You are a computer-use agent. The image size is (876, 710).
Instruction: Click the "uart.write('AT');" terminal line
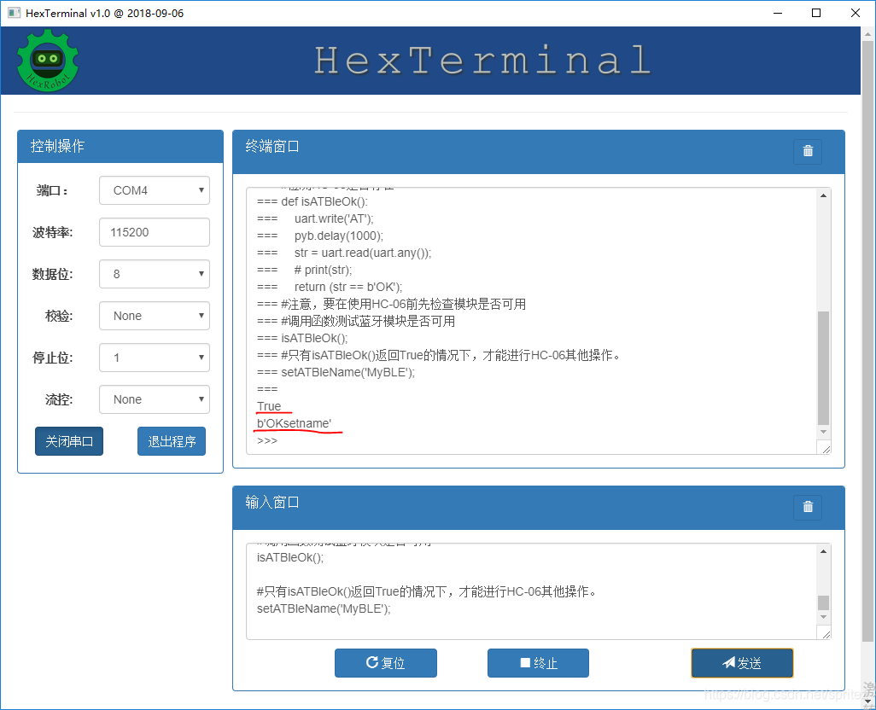point(334,218)
